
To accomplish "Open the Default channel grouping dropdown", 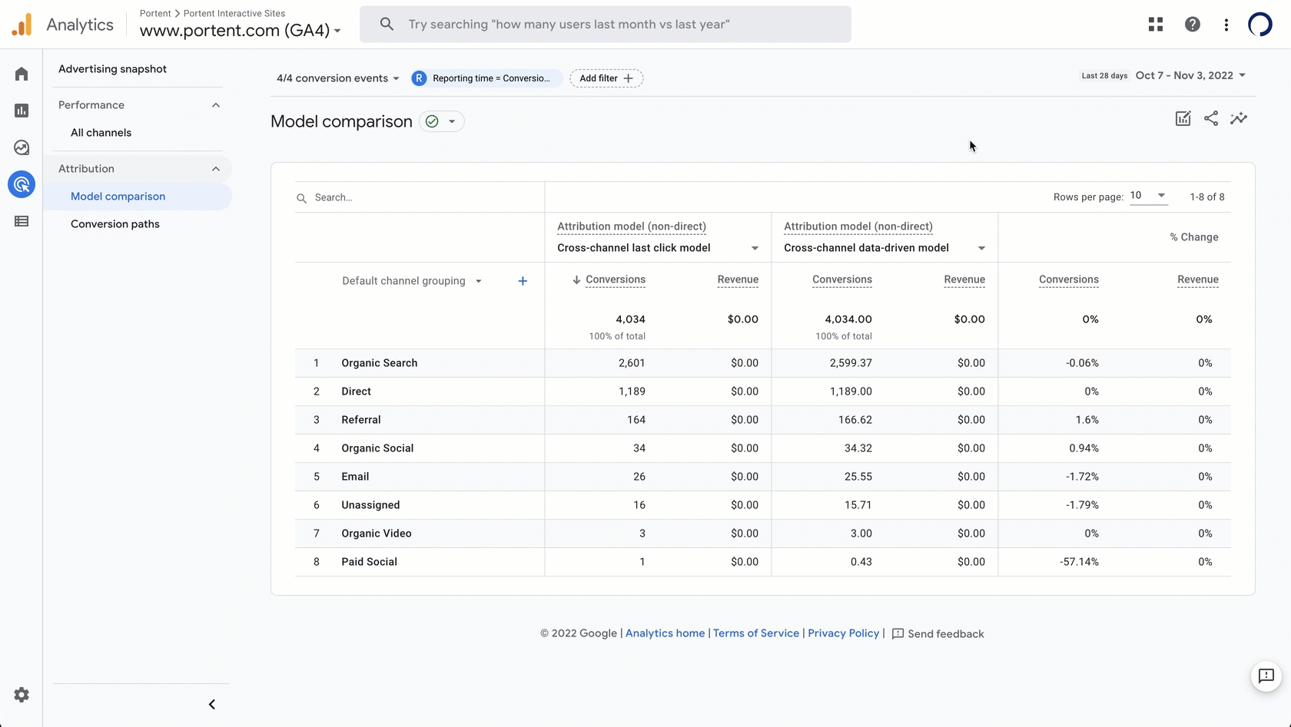I will 412,281.
